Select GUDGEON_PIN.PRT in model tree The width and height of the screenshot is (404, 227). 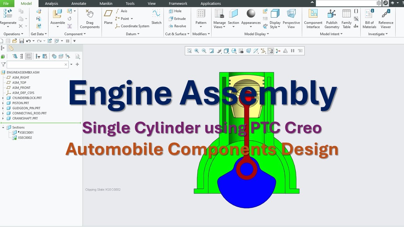(26, 108)
